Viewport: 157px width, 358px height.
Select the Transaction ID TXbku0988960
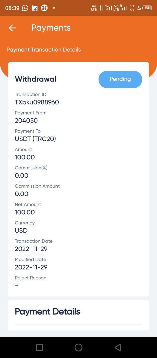tap(37, 102)
